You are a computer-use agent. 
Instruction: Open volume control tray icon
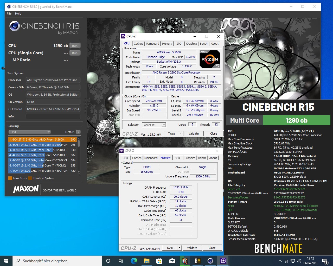[299, 261]
